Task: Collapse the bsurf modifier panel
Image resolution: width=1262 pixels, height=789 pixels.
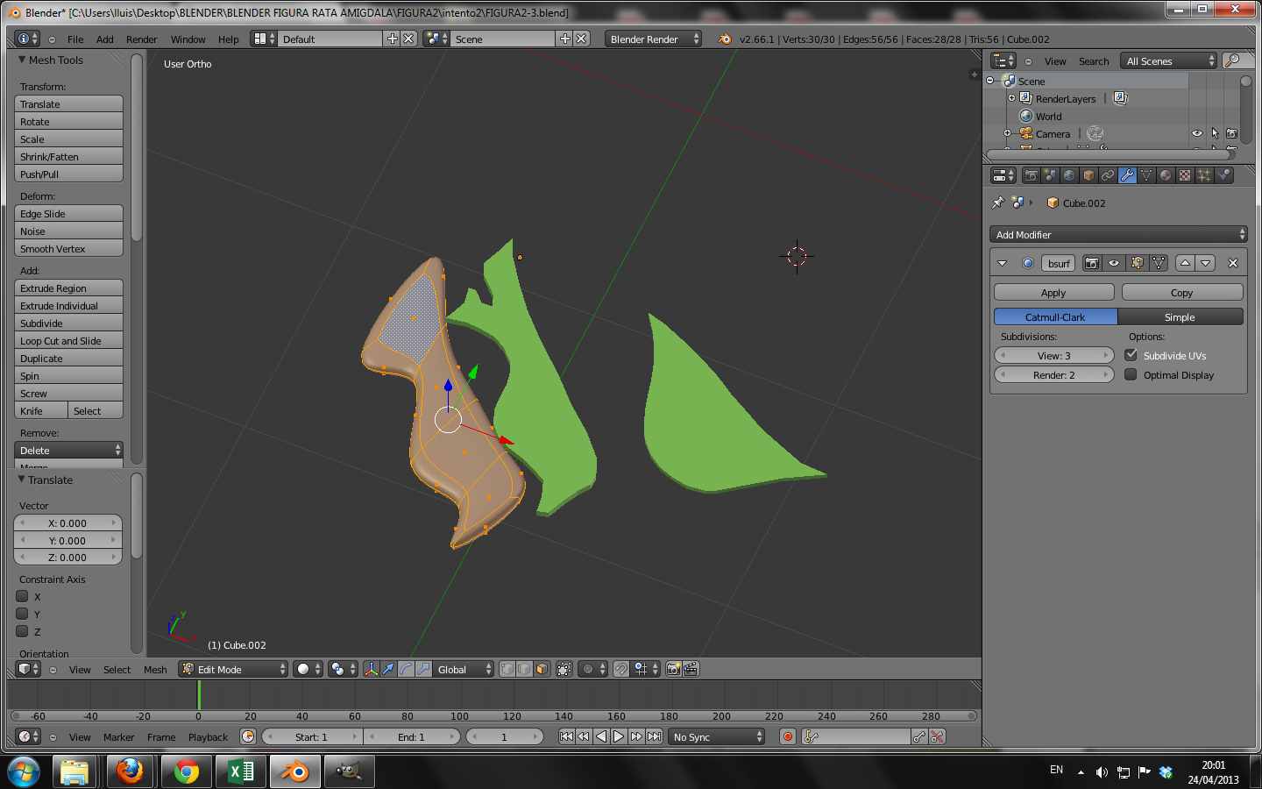Action: [x=1003, y=263]
